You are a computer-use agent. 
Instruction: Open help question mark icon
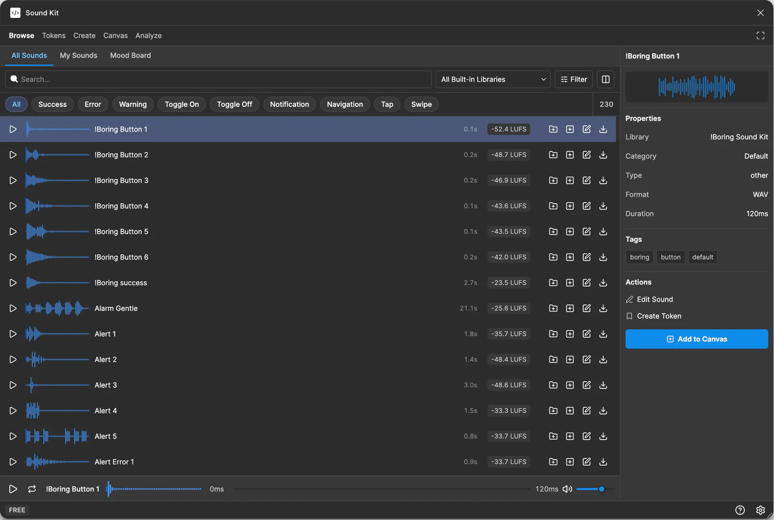tap(740, 510)
